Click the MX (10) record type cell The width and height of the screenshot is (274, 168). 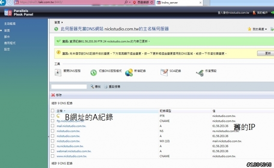click(x=164, y=141)
